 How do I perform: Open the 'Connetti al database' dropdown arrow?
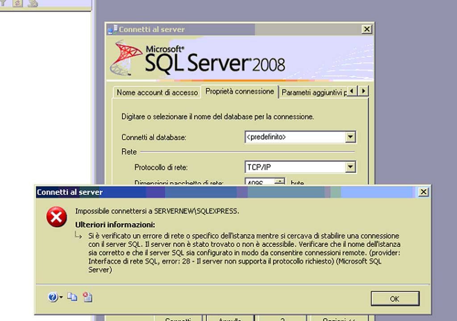tap(350, 137)
